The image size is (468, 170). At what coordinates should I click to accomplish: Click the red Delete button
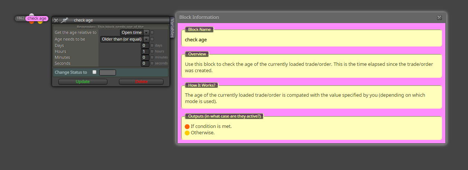(141, 82)
